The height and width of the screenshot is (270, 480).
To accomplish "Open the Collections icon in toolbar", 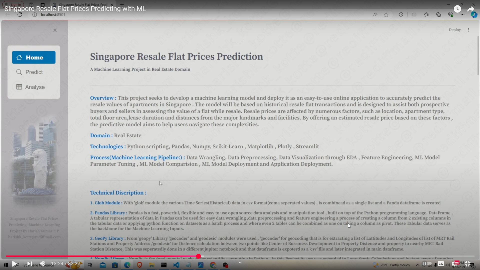I will 438,14.
